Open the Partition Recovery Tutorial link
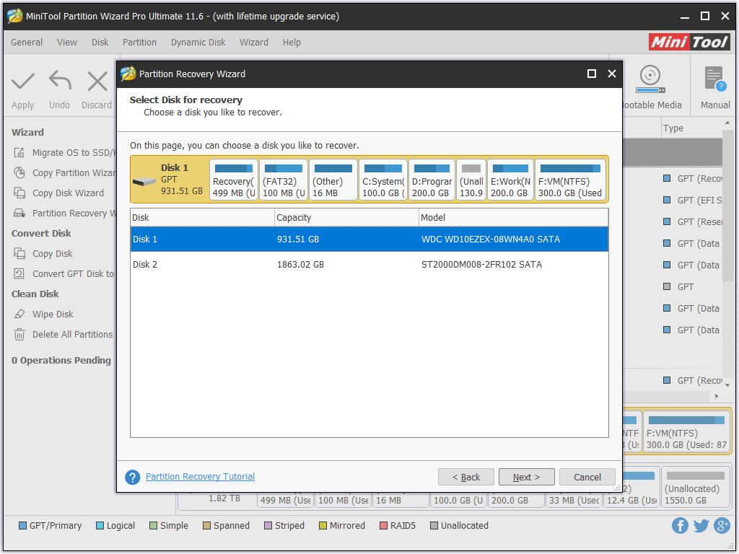The image size is (739, 554). tap(201, 477)
